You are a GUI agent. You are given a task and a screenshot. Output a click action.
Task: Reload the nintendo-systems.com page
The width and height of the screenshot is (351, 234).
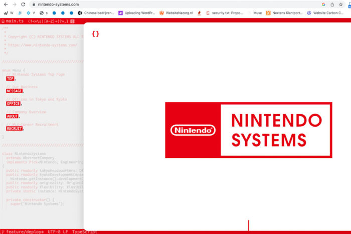point(23,4)
